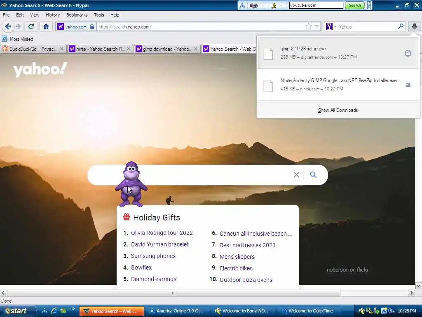Image resolution: width=422 pixels, height=317 pixels.
Task: Click the Forward arrow button
Action: click(x=19, y=26)
